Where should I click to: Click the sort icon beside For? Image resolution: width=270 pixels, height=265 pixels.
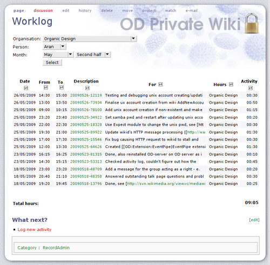(x=160, y=84)
